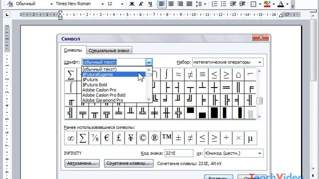Image resolution: width=319 pixels, height=179 pixels.
Task: Choose recently used pound £ symbol
Action: (x=119, y=138)
